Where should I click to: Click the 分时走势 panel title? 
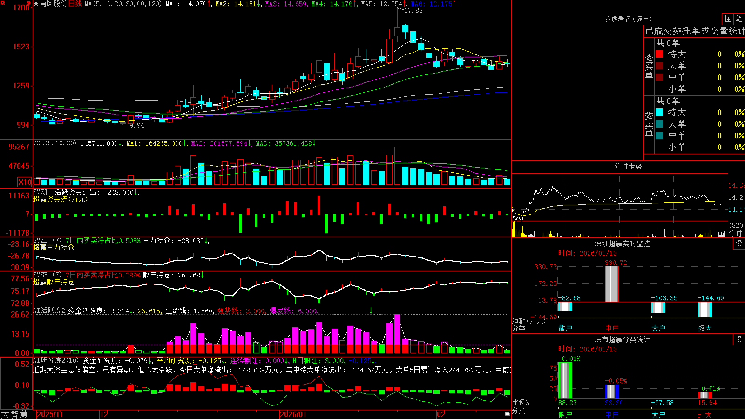click(628, 166)
